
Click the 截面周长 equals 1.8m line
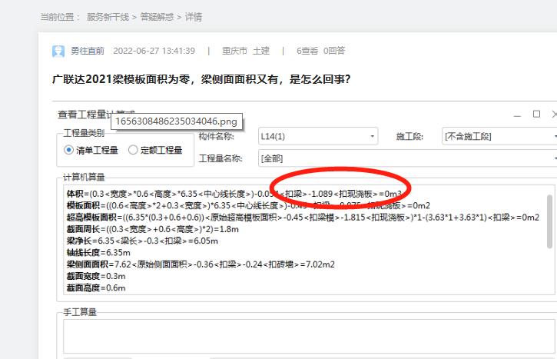click(153, 229)
